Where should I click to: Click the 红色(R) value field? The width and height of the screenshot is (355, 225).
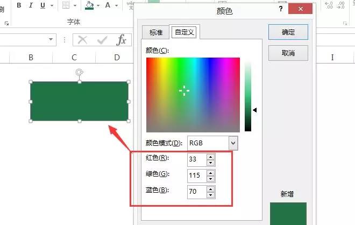tap(197, 159)
